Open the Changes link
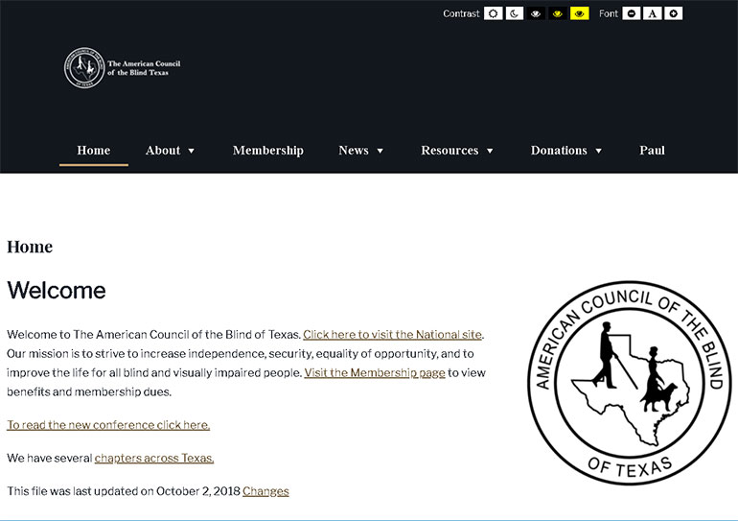Image resolution: width=738 pixels, height=521 pixels. tap(265, 491)
